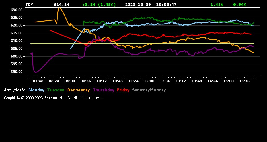
Task: Click the 14:24 time axis label
Action: pos(213,81)
